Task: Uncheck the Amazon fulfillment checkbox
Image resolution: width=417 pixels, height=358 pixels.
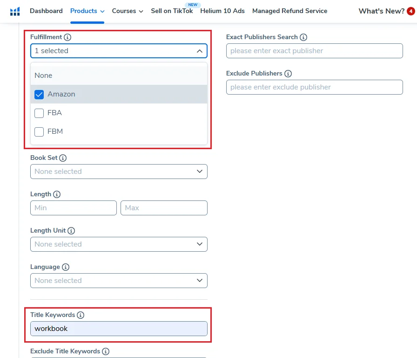Action: [x=39, y=94]
